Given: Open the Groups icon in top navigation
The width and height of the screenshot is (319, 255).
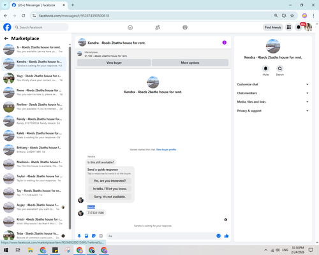Looking at the screenshot, I should click(185, 27).
